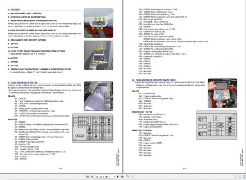Click 'F12 - Front windscreen wiper and windscreen washer' line
This screenshot has height=180, width=246.
pyautogui.click(x=40, y=152)
